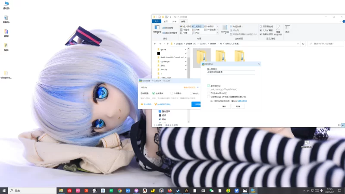This screenshot has width=345, height=194.
Task: Click the Up one level arrow
Action: [x=167, y=44]
